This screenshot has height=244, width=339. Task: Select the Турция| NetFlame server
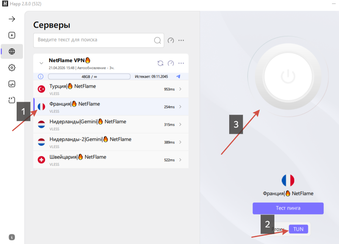[111, 89]
